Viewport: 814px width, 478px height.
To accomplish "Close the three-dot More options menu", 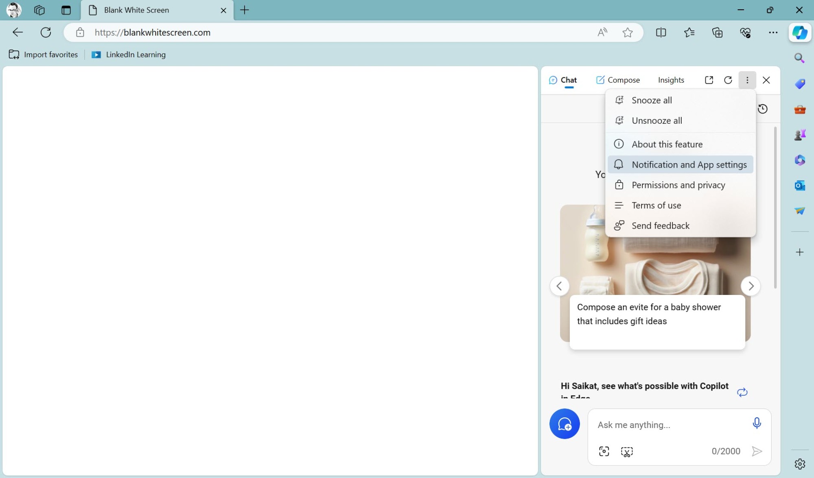I will click(747, 80).
